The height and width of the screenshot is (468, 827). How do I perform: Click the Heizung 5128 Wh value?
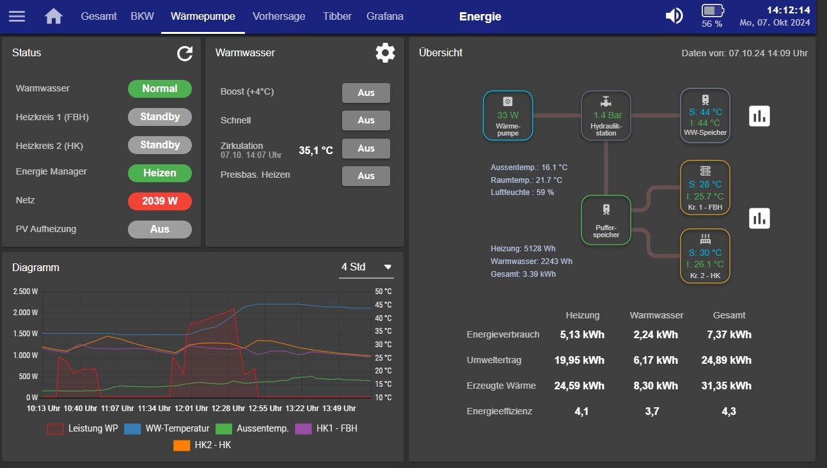coord(523,249)
